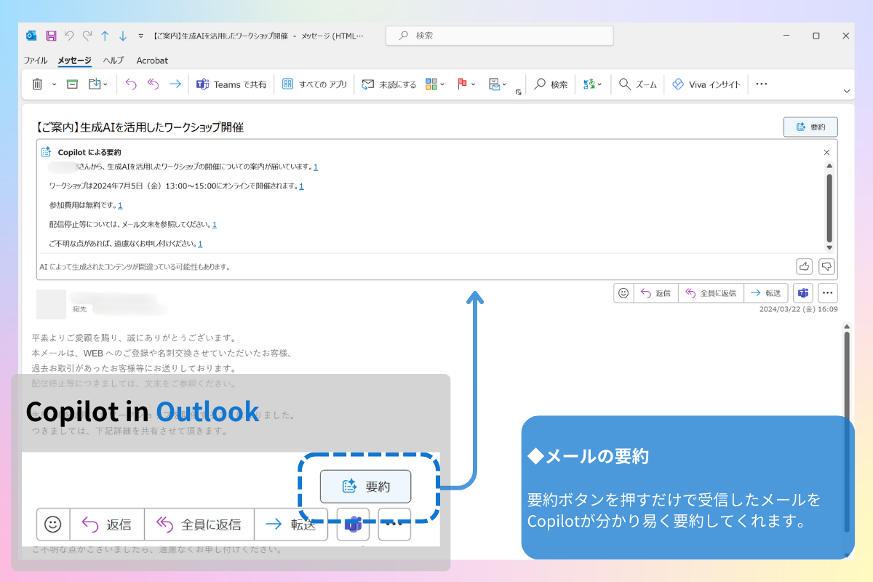Image resolution: width=873 pixels, height=582 pixels.
Task: Click the ribbon reply-all double arrow icon
Action: (153, 84)
